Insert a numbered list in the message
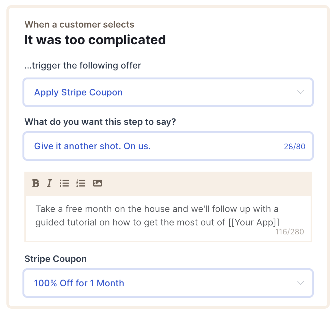335x317 pixels. click(81, 183)
